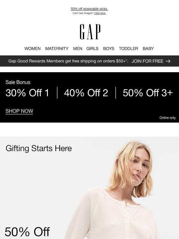
Task: Click the GAP logo
Action: click(90, 32)
